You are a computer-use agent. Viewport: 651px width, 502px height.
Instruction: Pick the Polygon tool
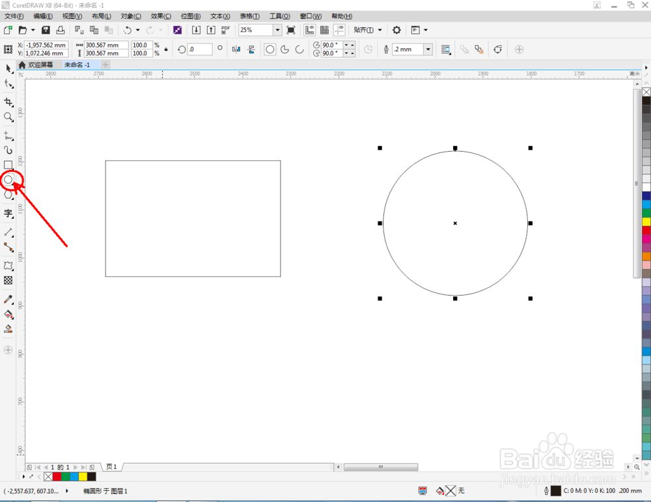[8, 194]
